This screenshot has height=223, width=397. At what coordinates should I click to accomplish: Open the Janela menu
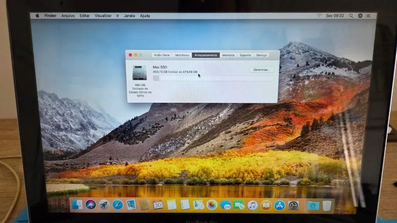point(129,16)
